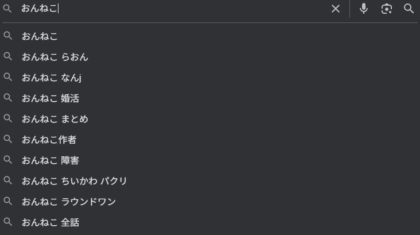The height and width of the screenshot is (235, 420).
Task: Choose the suggestion おんねこ らおん
Action: [55, 57]
